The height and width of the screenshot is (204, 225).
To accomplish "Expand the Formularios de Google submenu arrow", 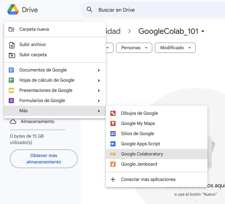I will tap(99, 101).
